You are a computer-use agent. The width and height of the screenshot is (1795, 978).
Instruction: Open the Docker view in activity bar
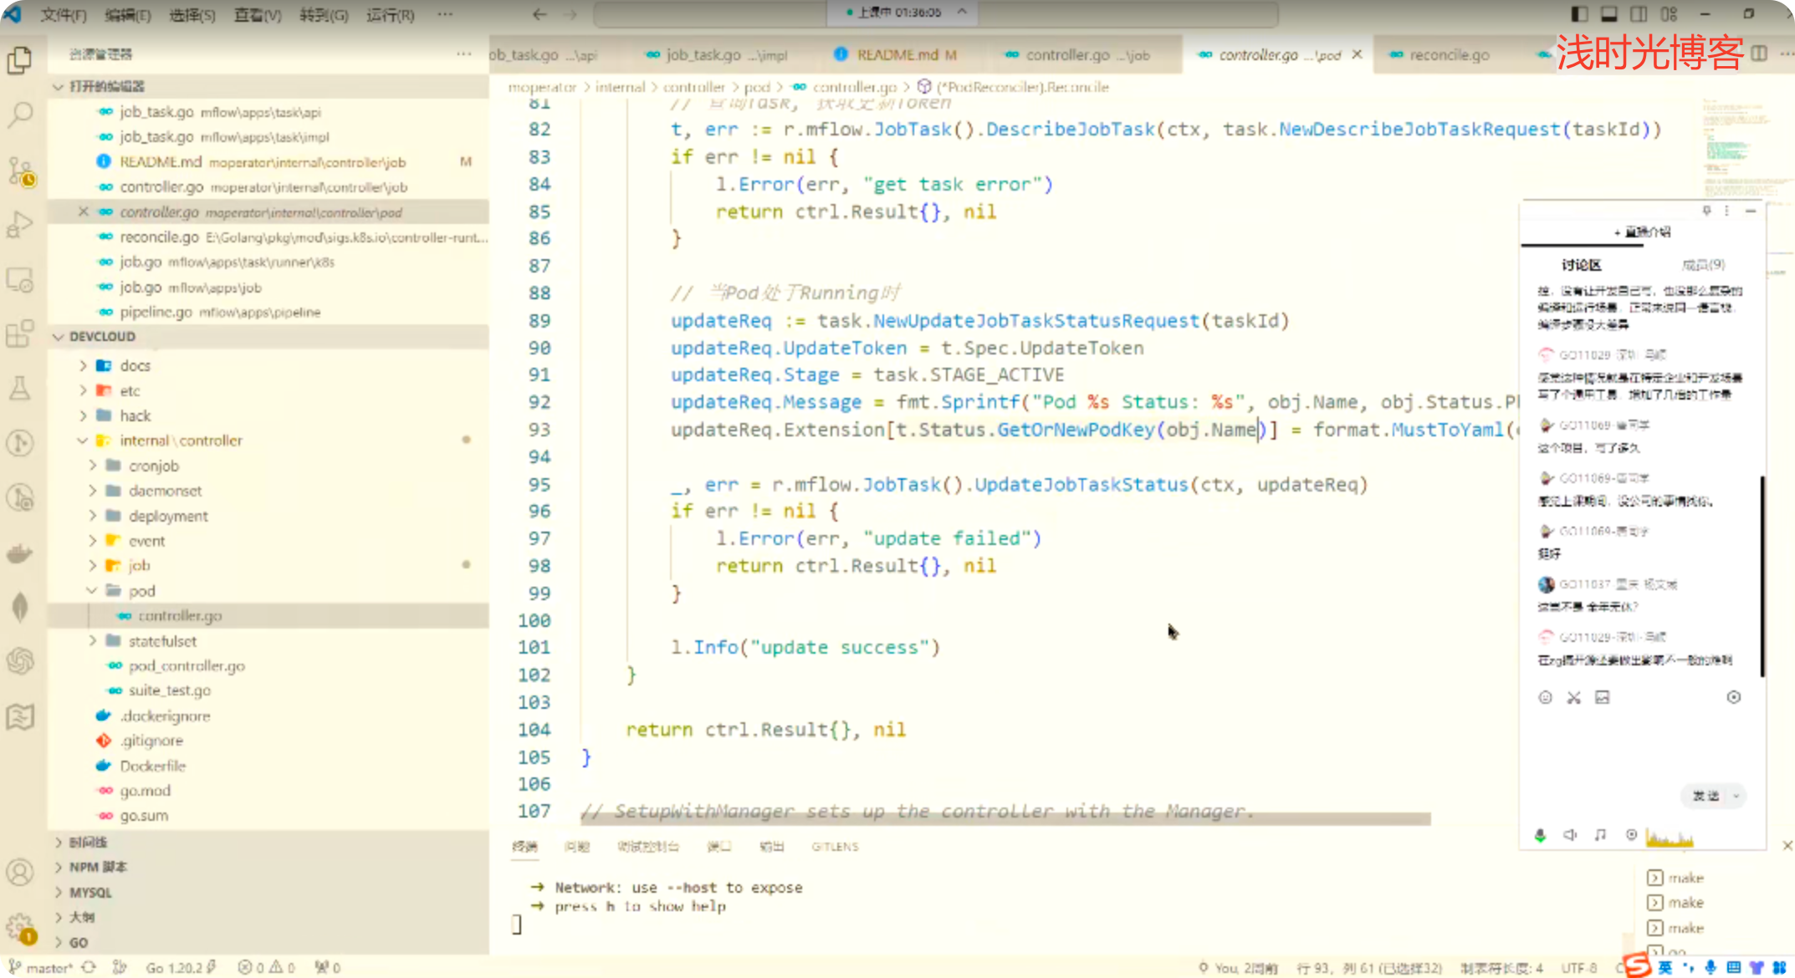pyautogui.click(x=20, y=553)
